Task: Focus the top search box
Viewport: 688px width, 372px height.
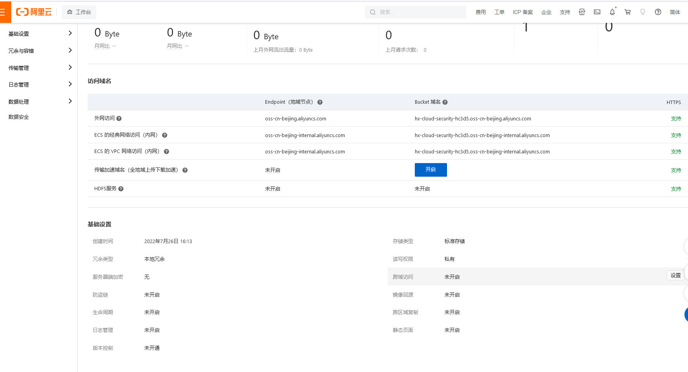Action: pyautogui.click(x=416, y=12)
